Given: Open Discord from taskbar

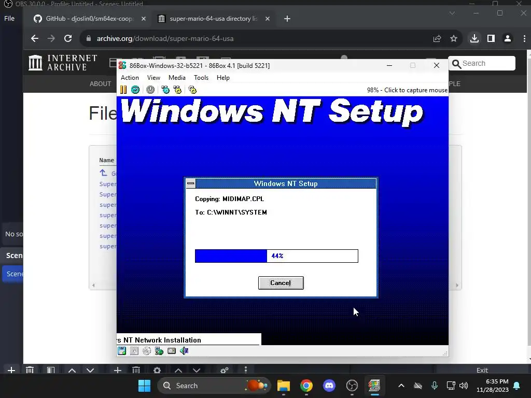Looking at the screenshot, I should click(329, 386).
